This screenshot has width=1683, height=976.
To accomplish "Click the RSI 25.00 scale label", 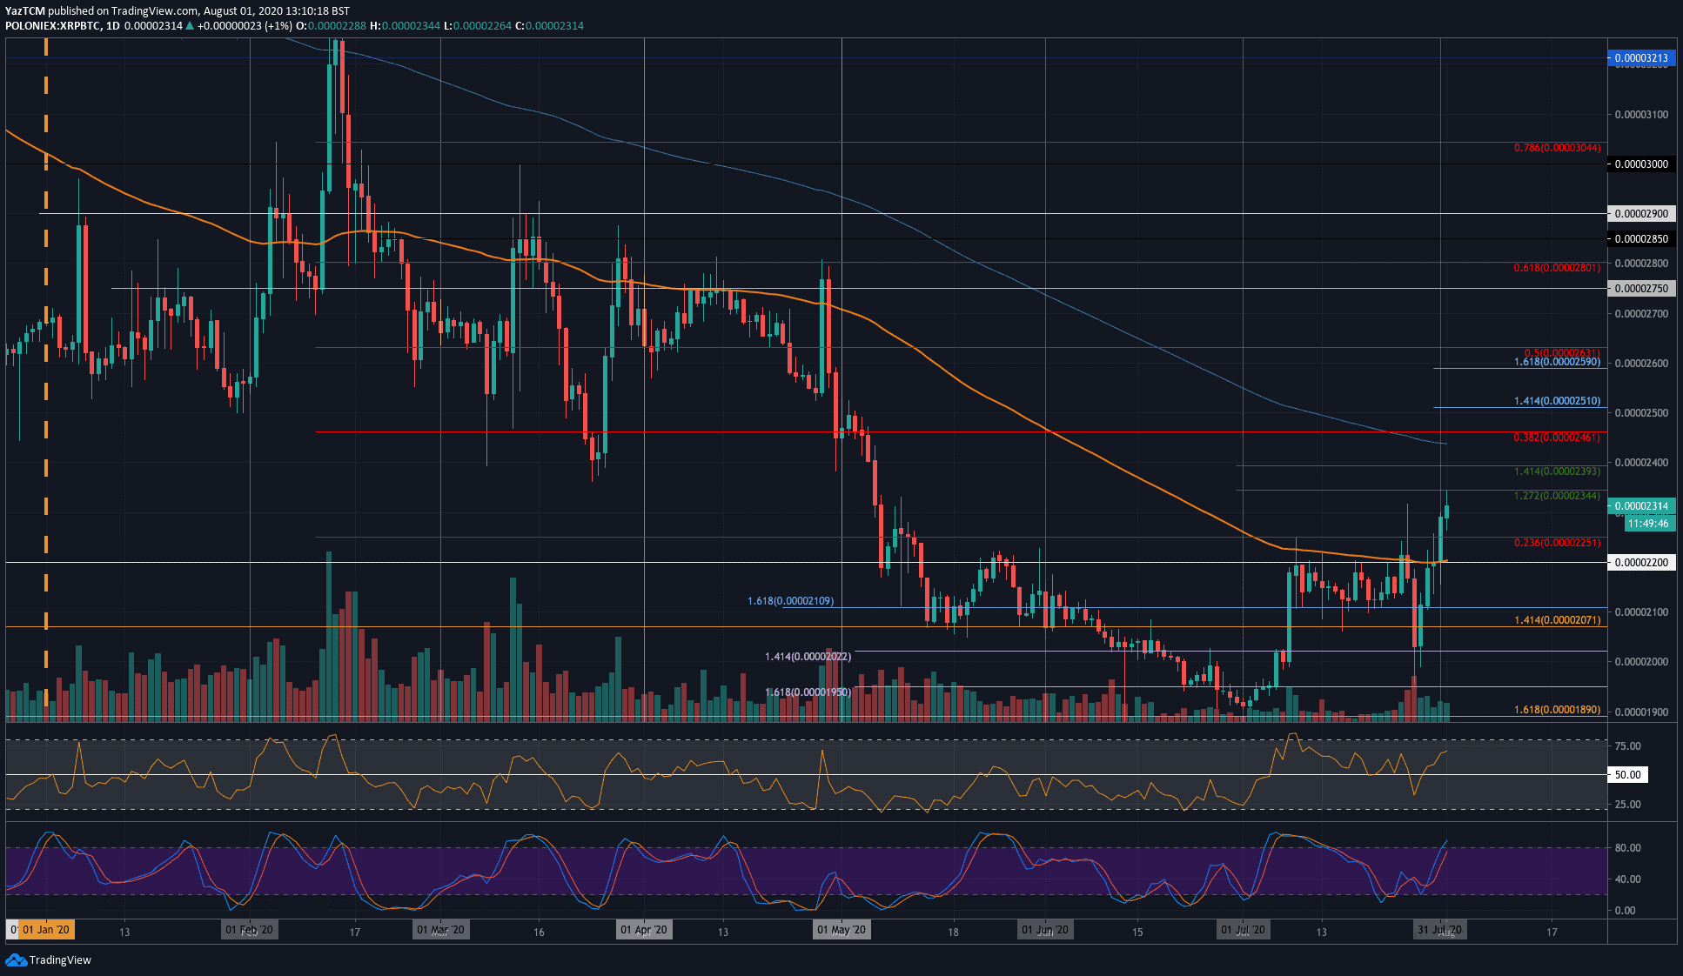I will tap(1627, 805).
